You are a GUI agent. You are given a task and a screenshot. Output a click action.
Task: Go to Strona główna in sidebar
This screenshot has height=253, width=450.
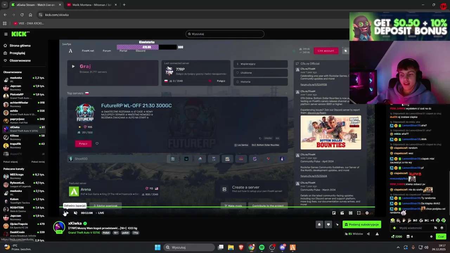point(20,46)
